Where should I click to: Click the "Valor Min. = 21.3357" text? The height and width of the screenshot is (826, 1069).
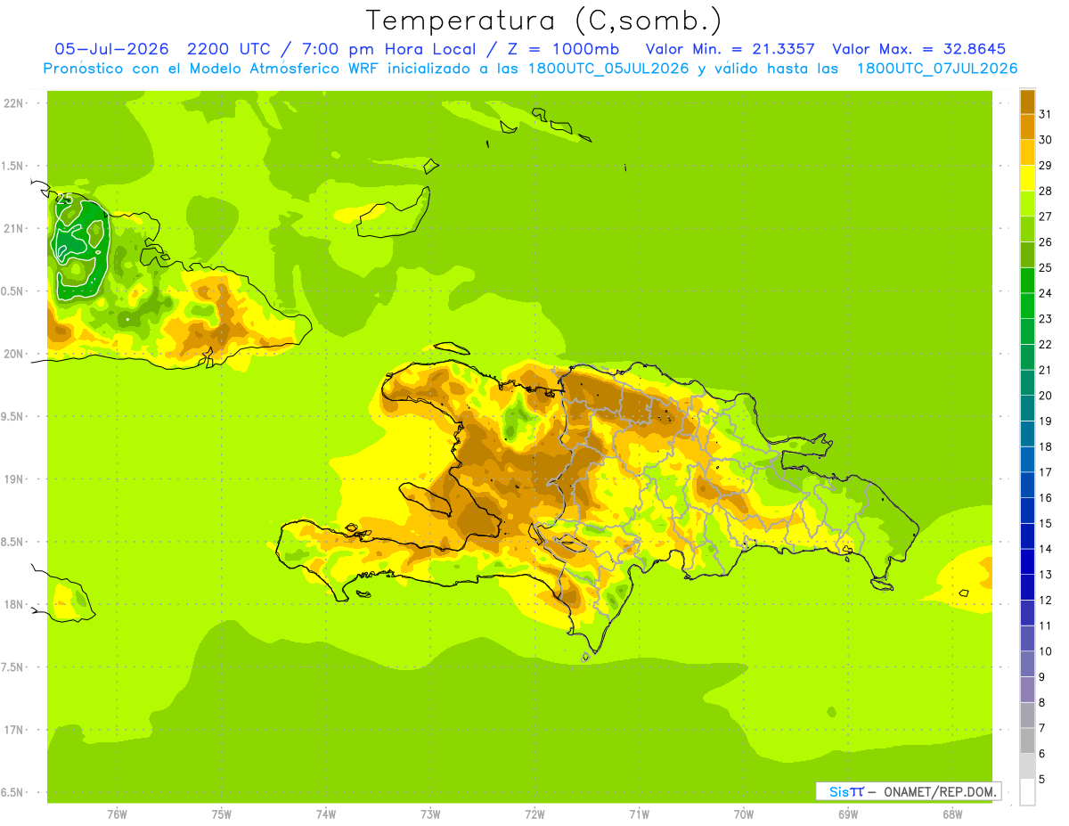coord(730,49)
